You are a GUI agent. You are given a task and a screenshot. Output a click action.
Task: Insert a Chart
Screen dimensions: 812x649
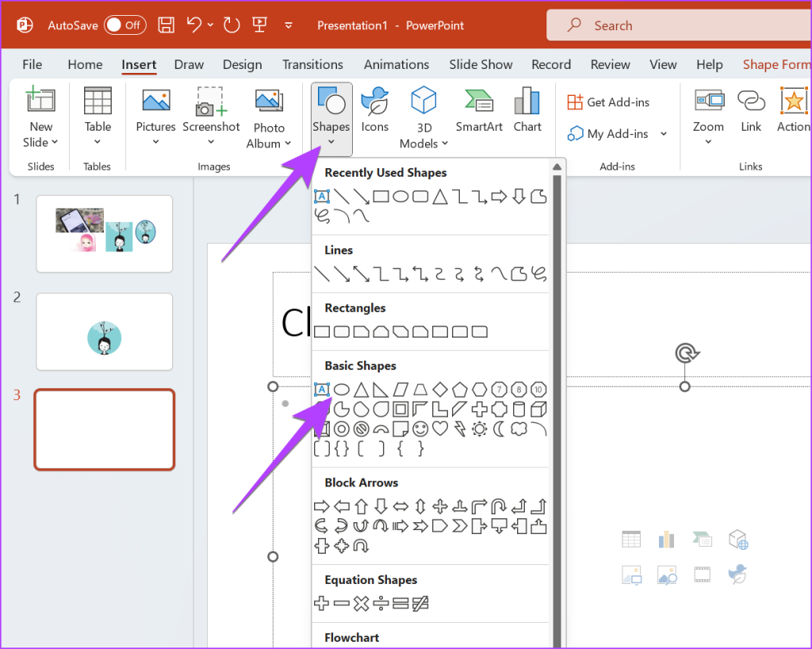click(527, 109)
